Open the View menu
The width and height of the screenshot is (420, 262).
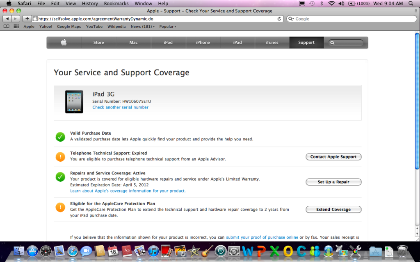pyautogui.click(x=71, y=3)
